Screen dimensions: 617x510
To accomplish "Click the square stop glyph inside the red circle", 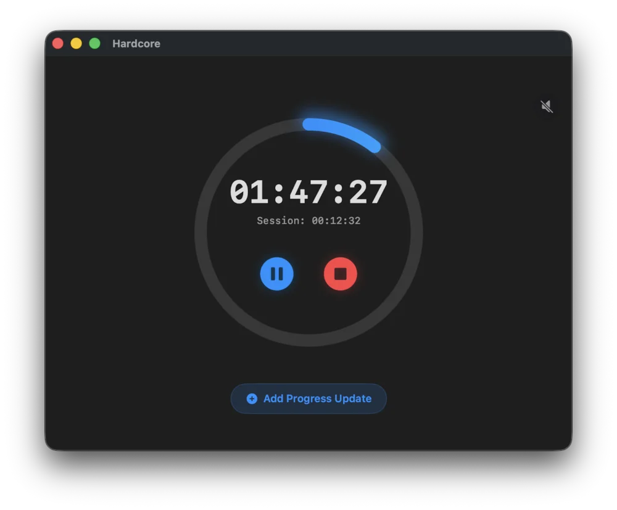I will click(341, 274).
